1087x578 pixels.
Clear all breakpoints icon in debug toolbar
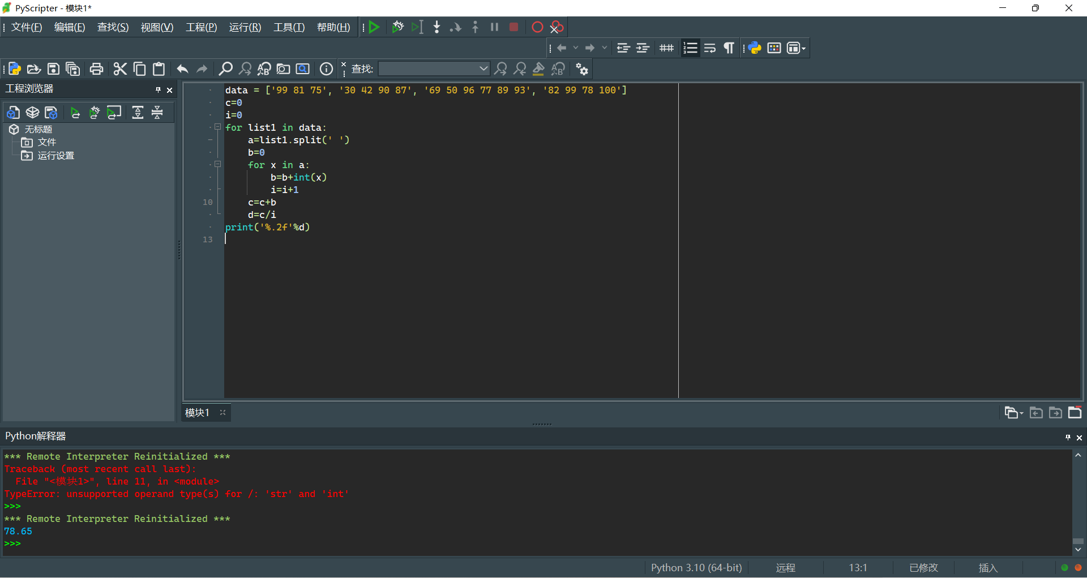point(557,27)
